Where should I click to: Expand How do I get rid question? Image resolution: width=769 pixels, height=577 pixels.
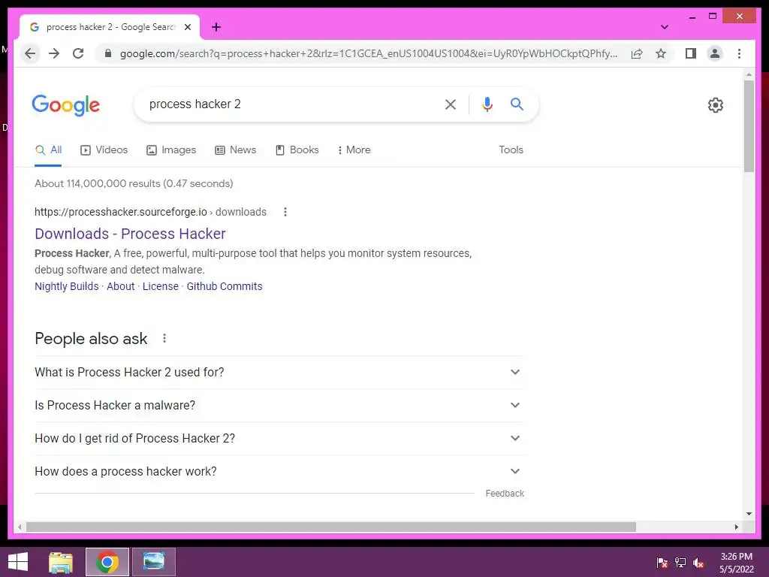279,438
